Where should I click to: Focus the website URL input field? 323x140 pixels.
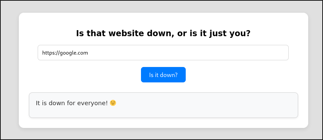(163, 53)
